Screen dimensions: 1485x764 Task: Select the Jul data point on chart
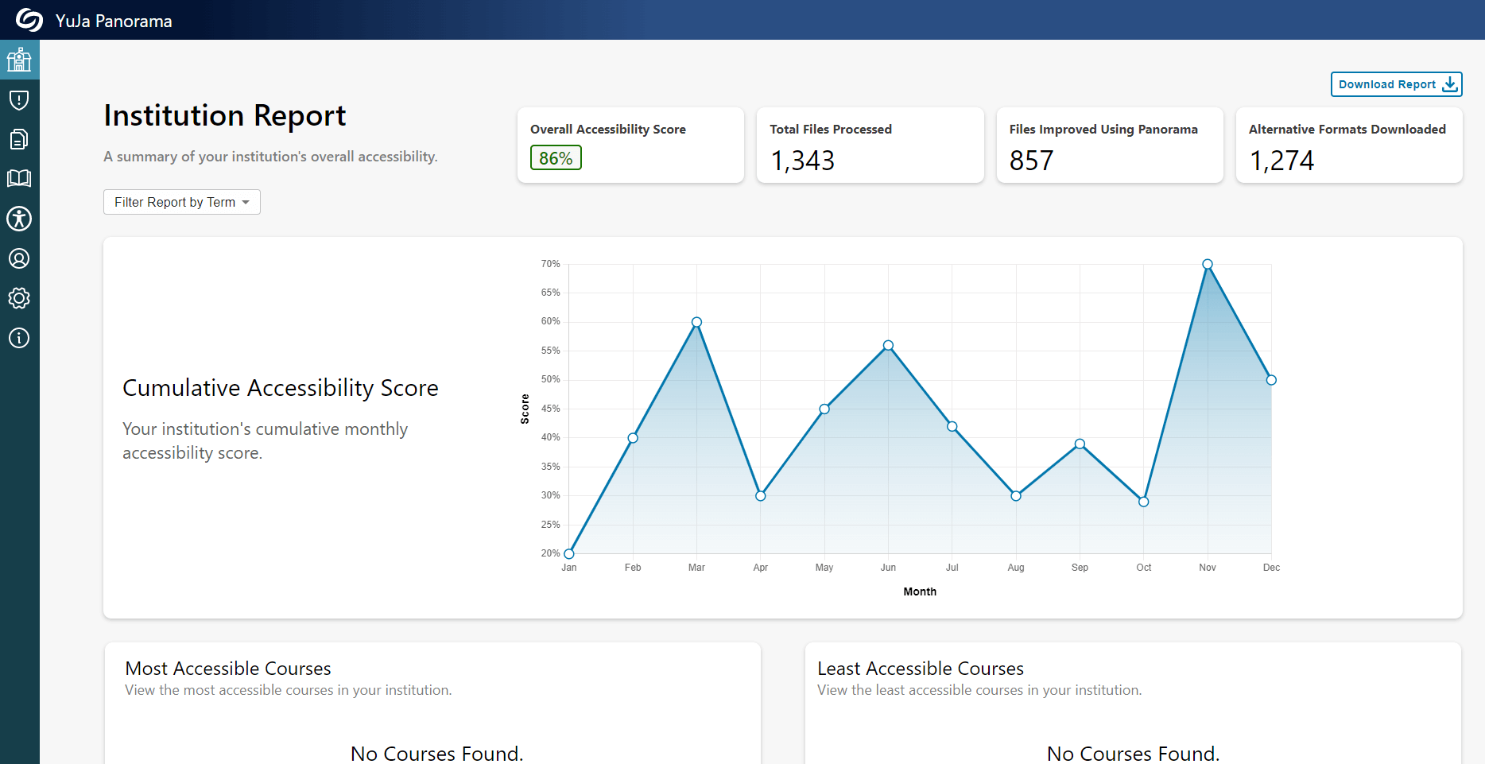[x=952, y=426]
